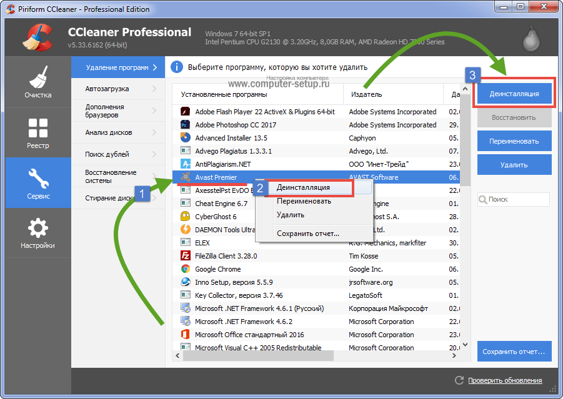Screen dimensions: 563x399
Task: Click publisher jrsoftware.org cell
Action: tap(371, 282)
